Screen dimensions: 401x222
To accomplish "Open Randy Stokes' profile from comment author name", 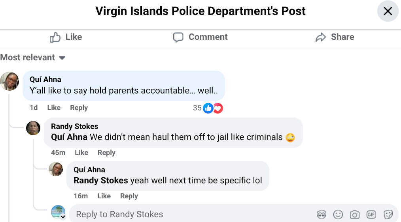I will 75,127.
